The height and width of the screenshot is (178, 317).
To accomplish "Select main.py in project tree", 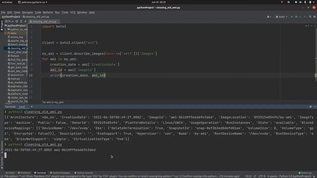I will [x=14, y=79].
